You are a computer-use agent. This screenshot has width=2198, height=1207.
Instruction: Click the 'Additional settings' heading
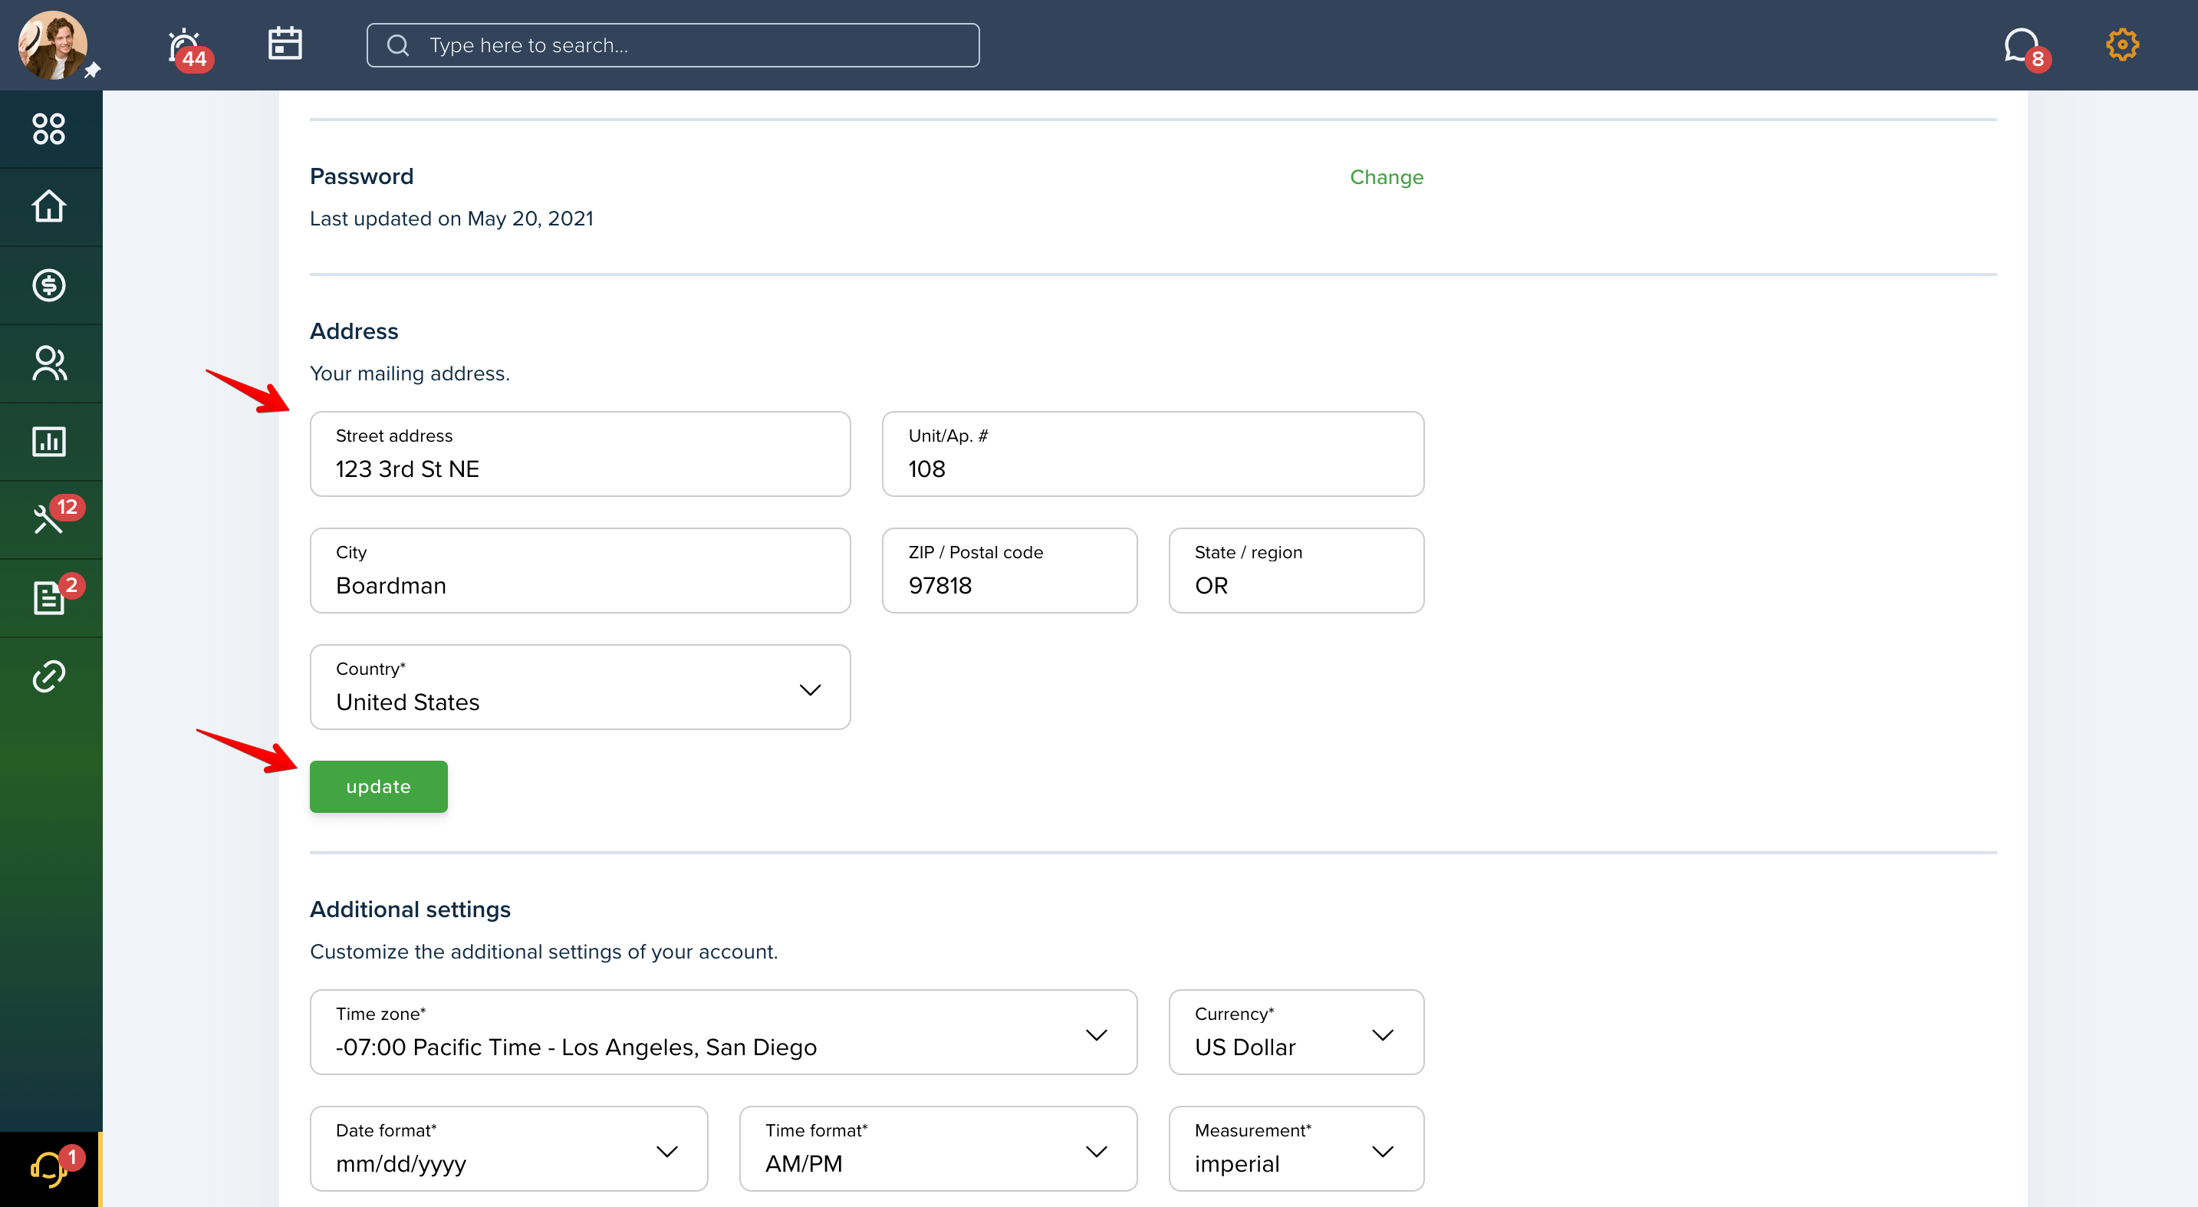410,909
